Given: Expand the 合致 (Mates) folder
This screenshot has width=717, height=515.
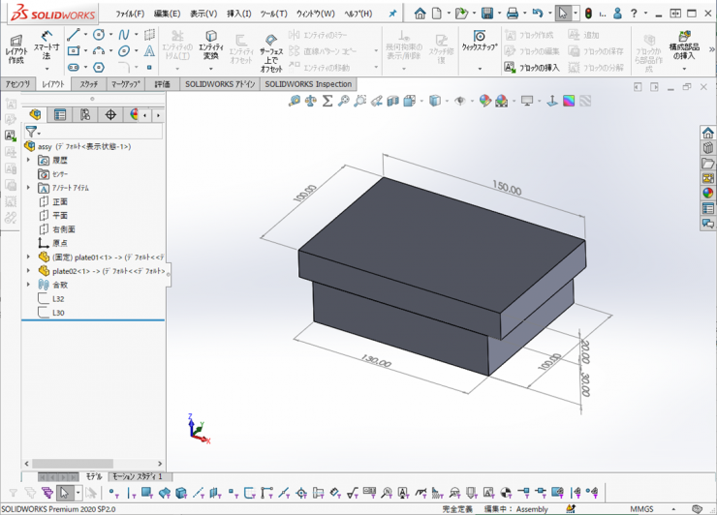Looking at the screenshot, I should pyautogui.click(x=29, y=285).
